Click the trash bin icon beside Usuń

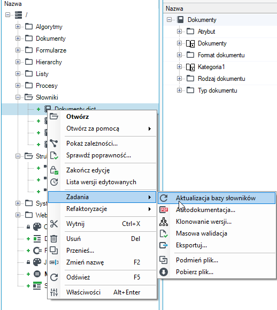click(x=53, y=239)
